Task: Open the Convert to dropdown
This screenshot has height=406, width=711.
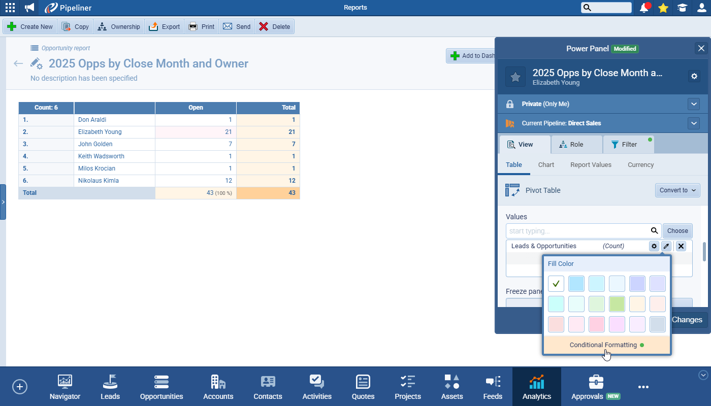Action: (x=677, y=190)
